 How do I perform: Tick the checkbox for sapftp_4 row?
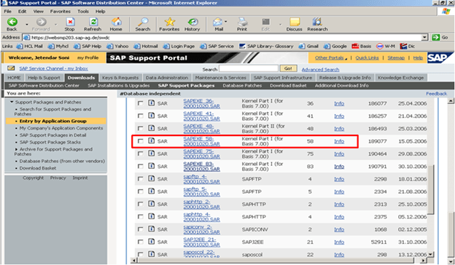[141, 179]
